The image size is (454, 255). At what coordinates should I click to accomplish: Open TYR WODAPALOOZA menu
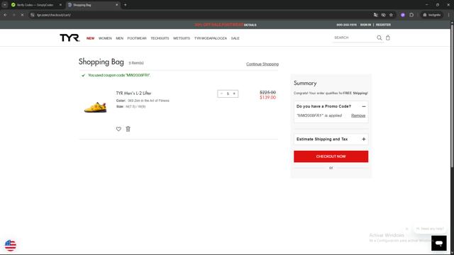(211, 38)
